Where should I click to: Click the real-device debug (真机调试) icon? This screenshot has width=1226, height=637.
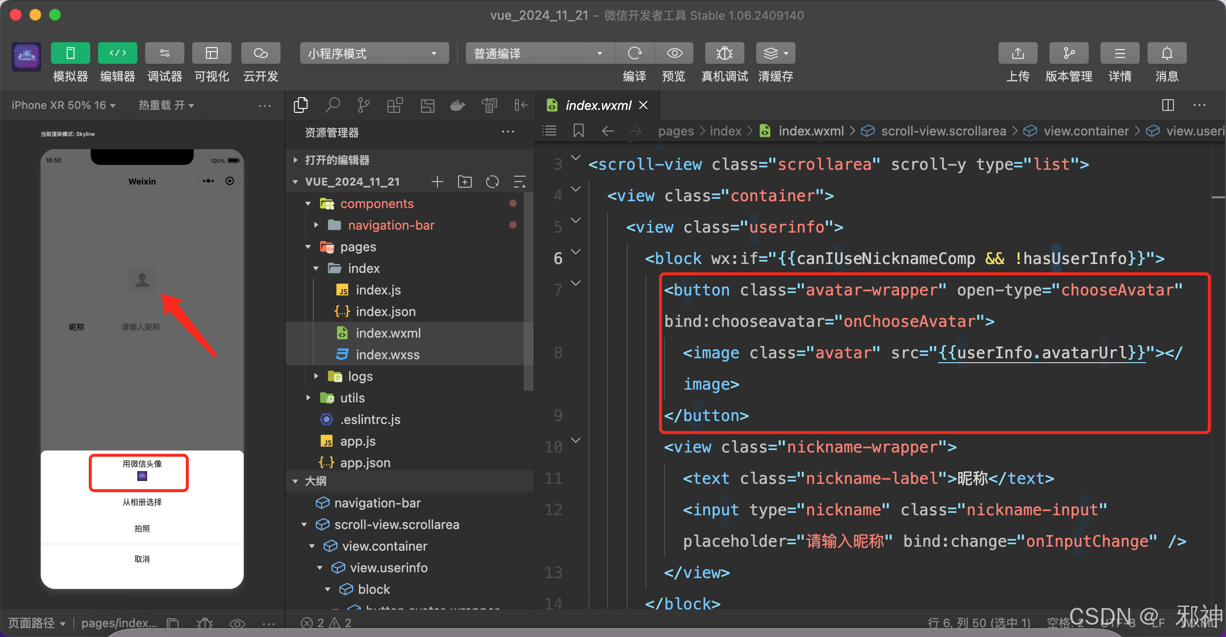coord(724,53)
